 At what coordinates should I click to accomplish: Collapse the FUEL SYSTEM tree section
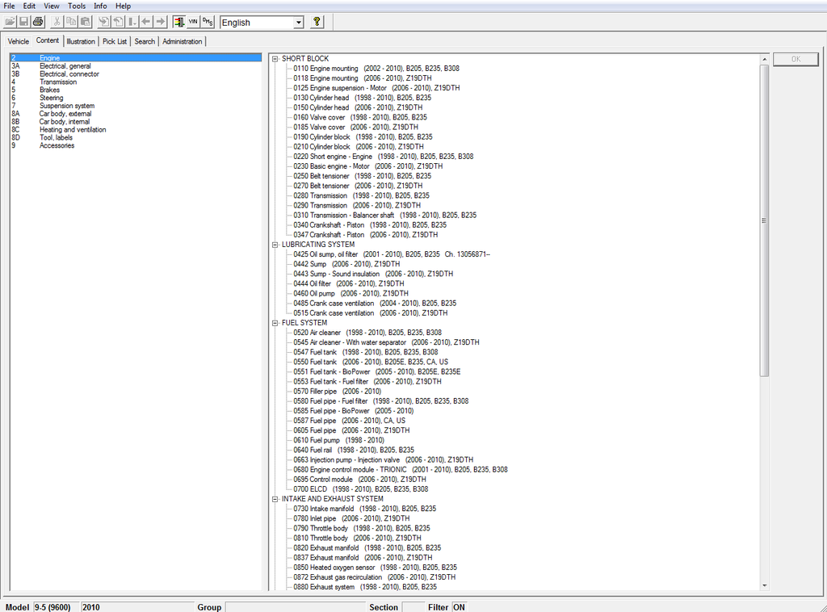(275, 323)
